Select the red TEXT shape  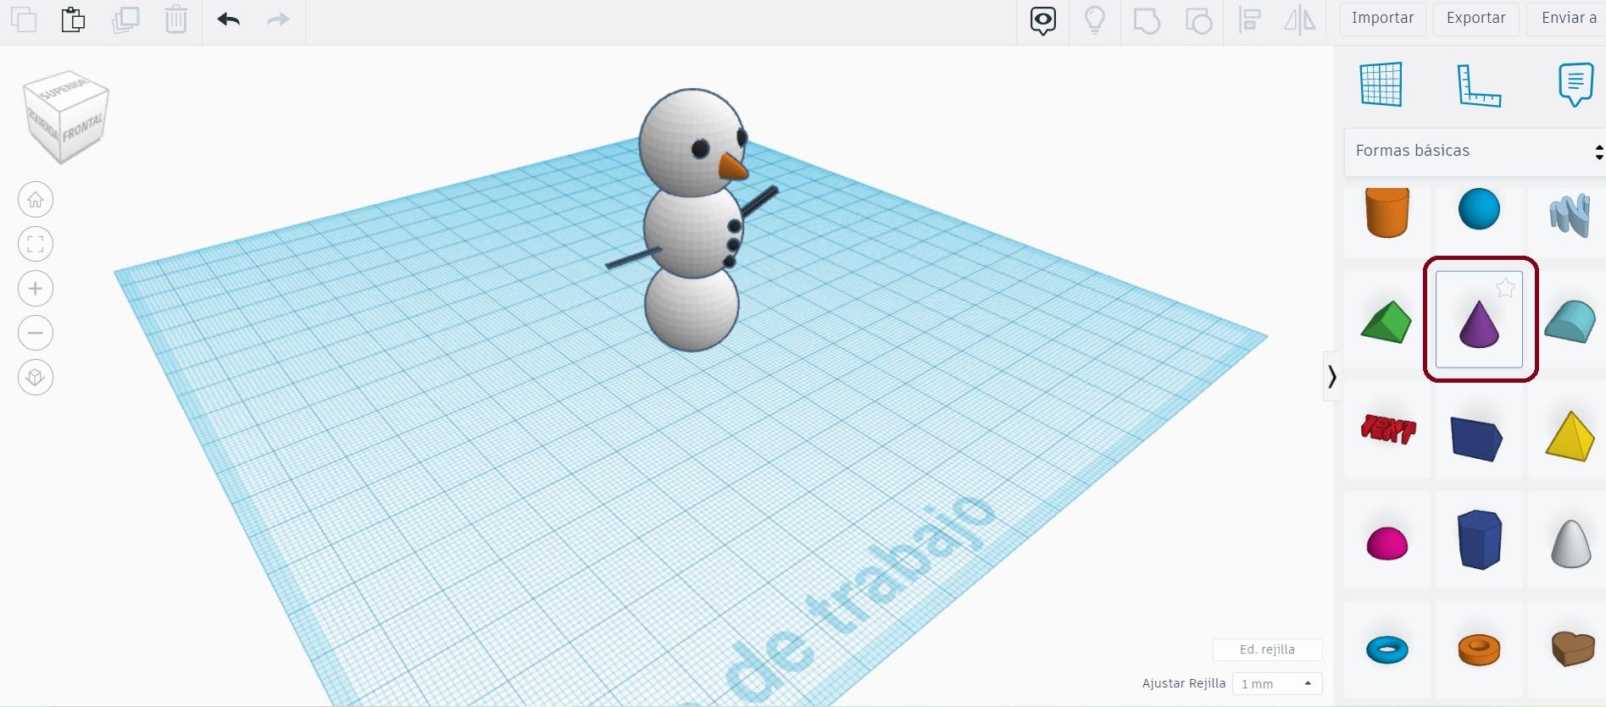coord(1387,430)
